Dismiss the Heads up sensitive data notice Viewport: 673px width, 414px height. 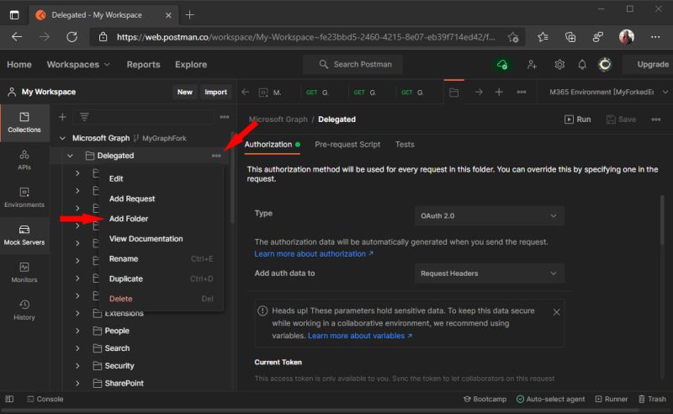click(556, 312)
